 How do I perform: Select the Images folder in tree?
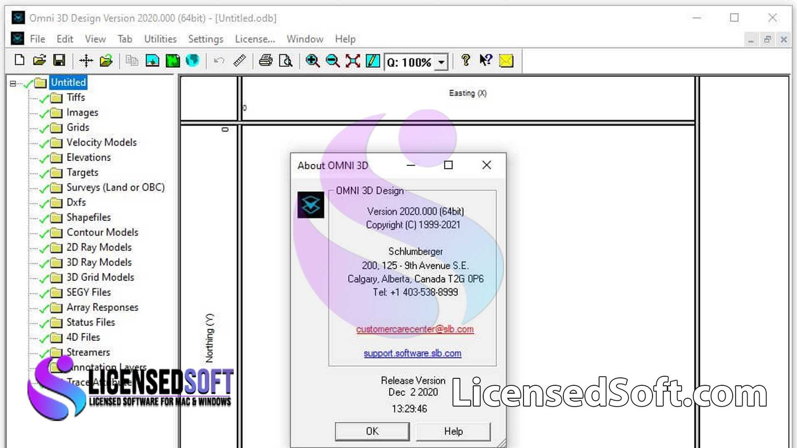click(82, 112)
